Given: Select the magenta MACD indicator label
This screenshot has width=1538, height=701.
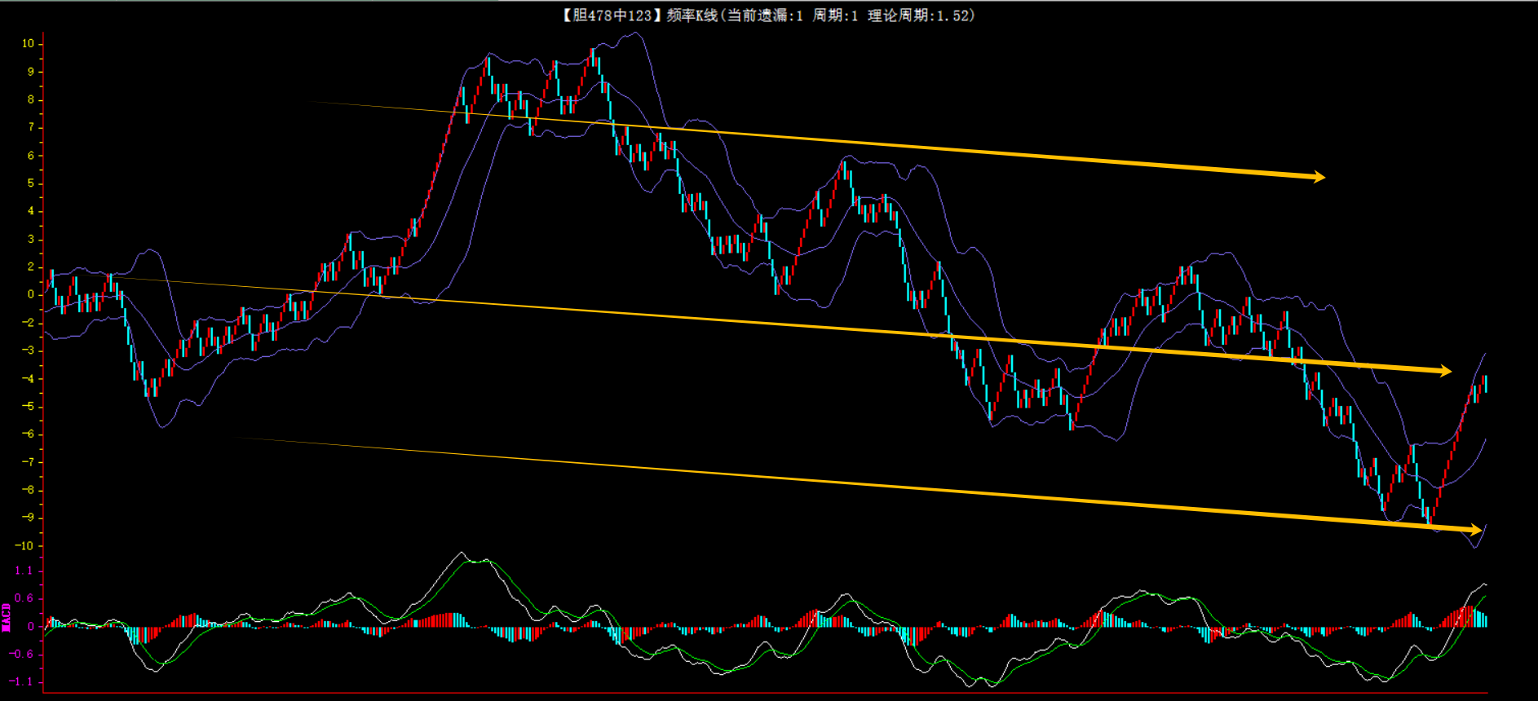Looking at the screenshot, I should [x=7, y=617].
